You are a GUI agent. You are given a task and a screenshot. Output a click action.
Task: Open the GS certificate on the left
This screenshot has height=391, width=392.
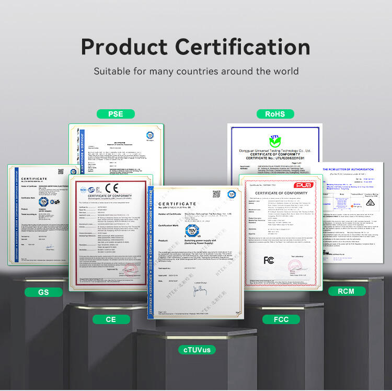[38, 215]
